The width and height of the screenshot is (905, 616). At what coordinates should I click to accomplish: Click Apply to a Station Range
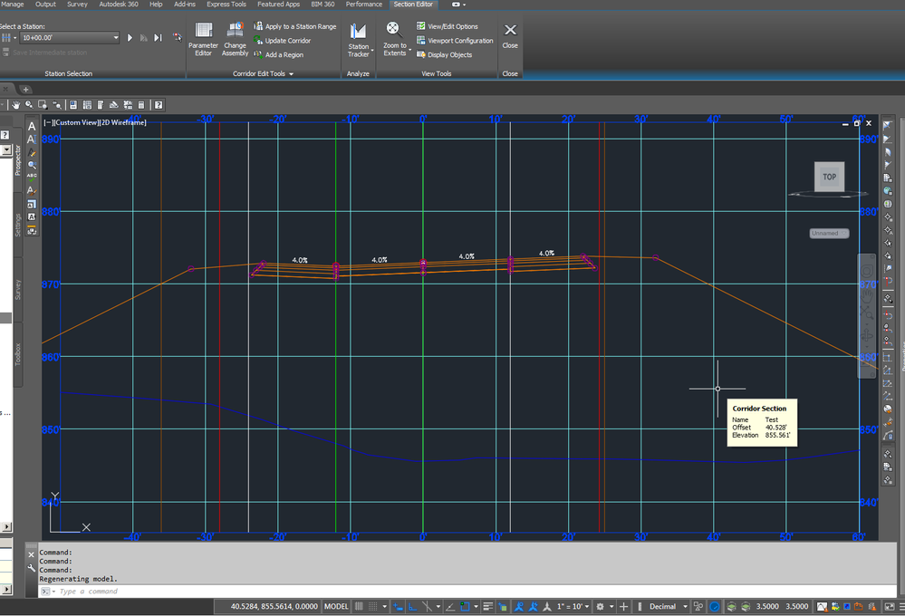coord(294,26)
